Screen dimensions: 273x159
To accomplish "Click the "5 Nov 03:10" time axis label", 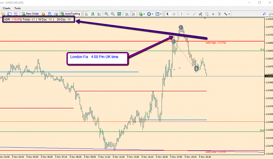I will [18, 157].
